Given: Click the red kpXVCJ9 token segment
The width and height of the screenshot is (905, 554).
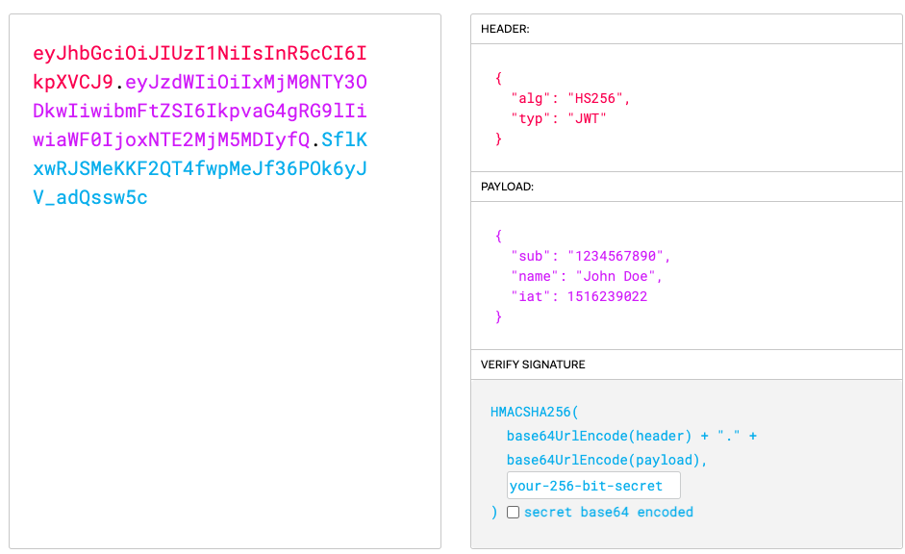Looking at the screenshot, I should (73, 82).
